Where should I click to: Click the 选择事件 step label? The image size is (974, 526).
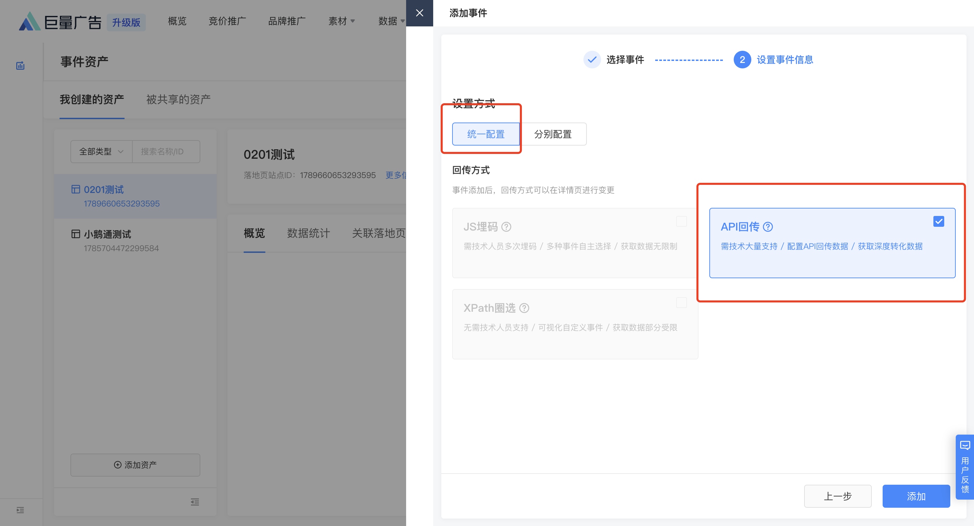click(x=625, y=59)
